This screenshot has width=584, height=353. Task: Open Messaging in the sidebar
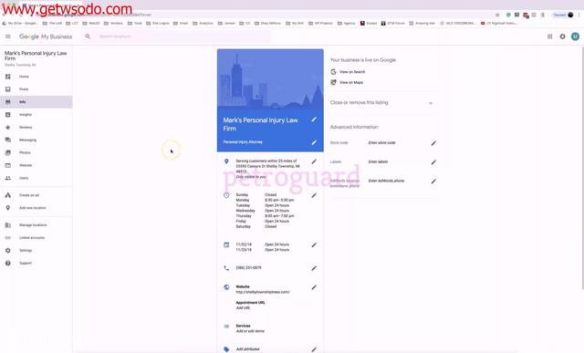click(x=36, y=140)
